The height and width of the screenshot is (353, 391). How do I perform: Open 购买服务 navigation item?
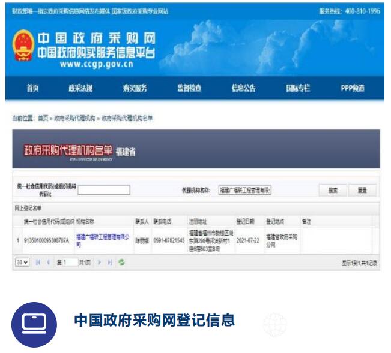(x=135, y=88)
